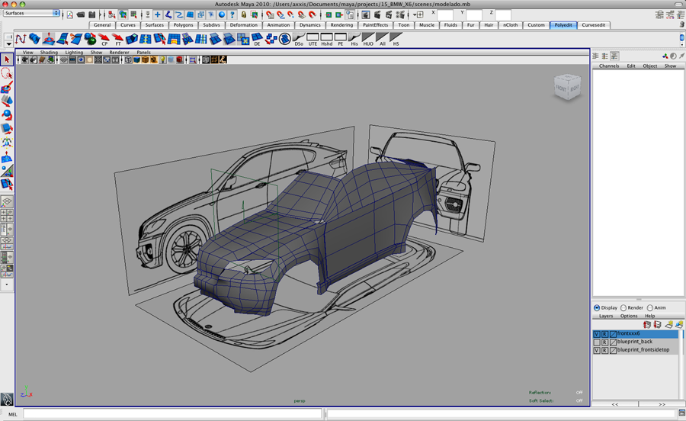Open the Shading panel menu
Screen dimensions: 686x421
pyautogui.click(x=49, y=53)
